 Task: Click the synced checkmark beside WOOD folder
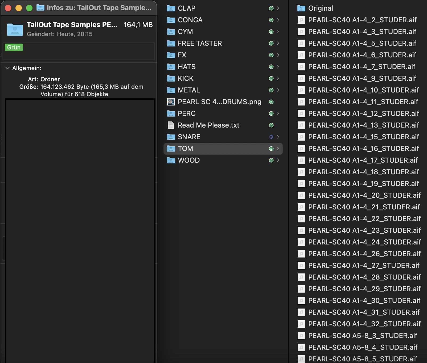[271, 160]
